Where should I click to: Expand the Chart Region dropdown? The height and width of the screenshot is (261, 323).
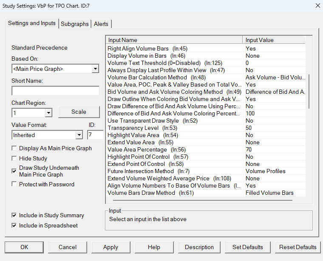pyautogui.click(x=48, y=113)
